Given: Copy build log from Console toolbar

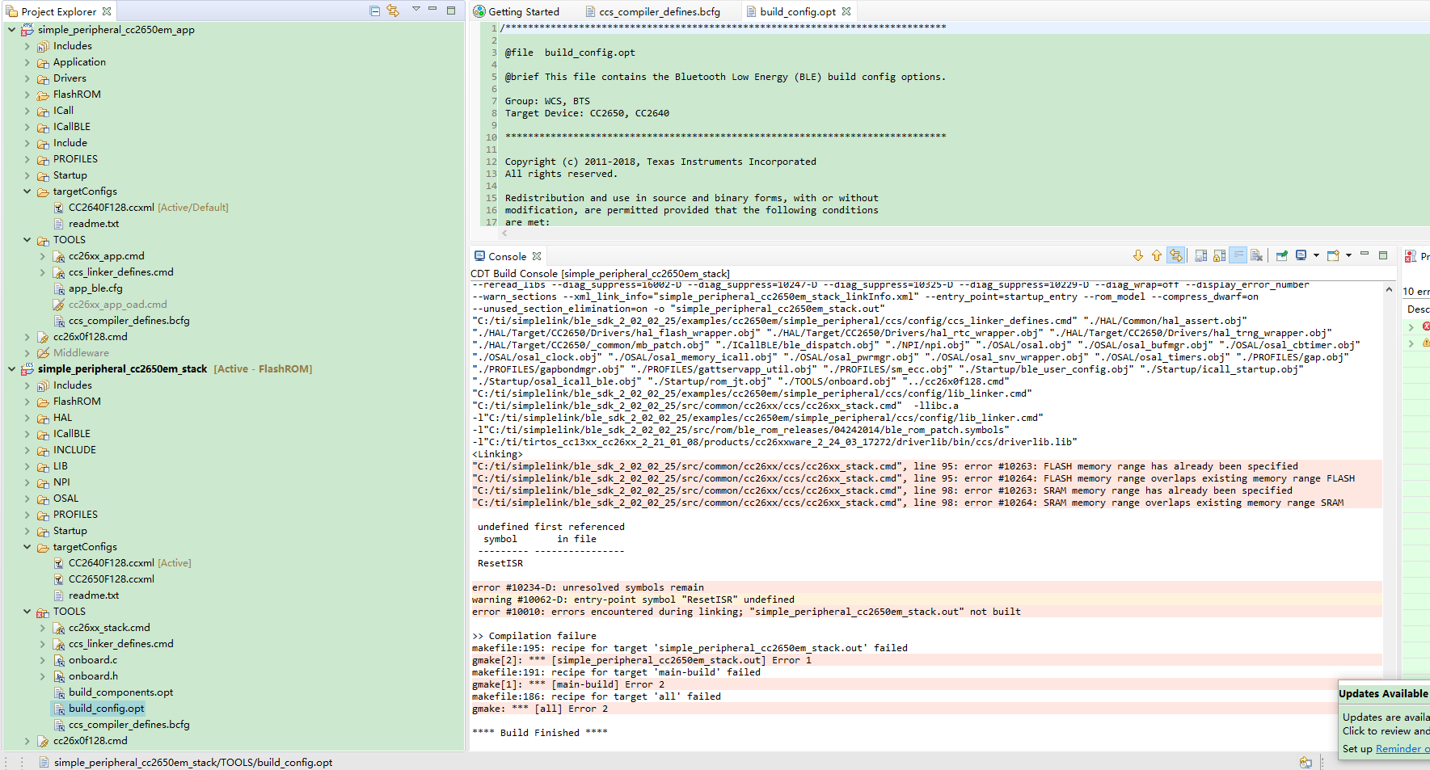Looking at the screenshot, I should [1201, 256].
